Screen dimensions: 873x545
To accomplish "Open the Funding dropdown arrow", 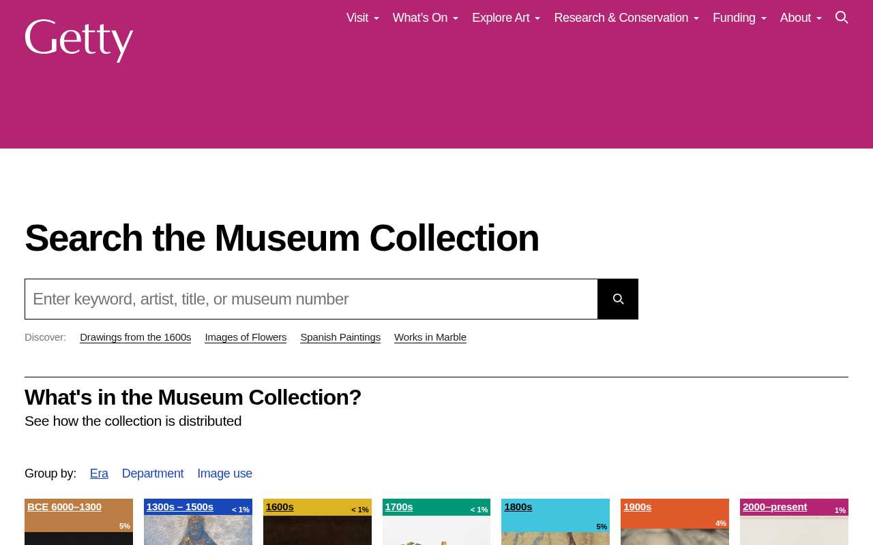I will [763, 18].
